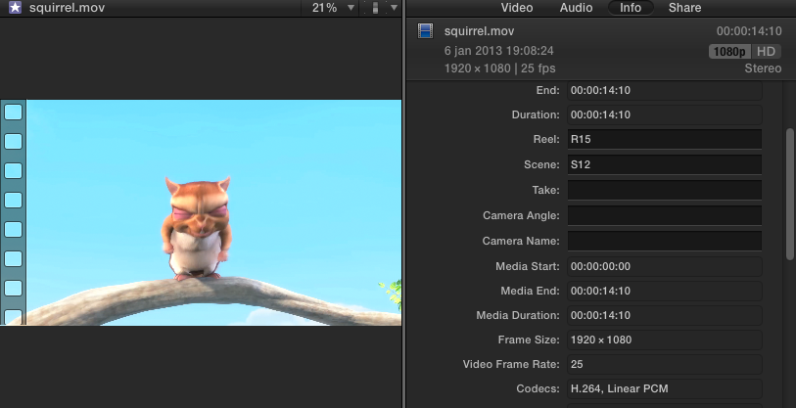The width and height of the screenshot is (796, 408).
Task: Click the empty Camera Name field
Action: click(x=665, y=241)
